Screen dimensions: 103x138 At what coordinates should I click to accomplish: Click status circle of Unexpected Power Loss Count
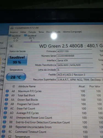tap(5, 117)
